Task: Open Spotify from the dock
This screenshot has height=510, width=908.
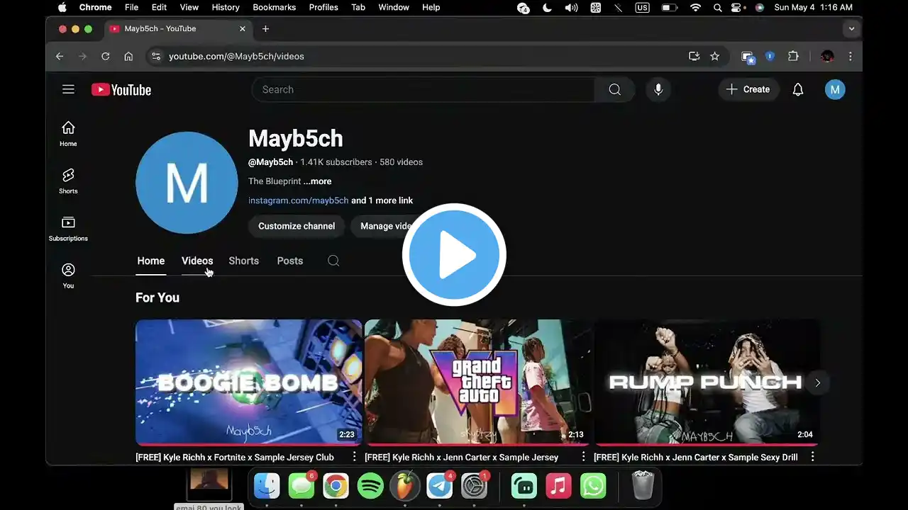Action: 370,486
